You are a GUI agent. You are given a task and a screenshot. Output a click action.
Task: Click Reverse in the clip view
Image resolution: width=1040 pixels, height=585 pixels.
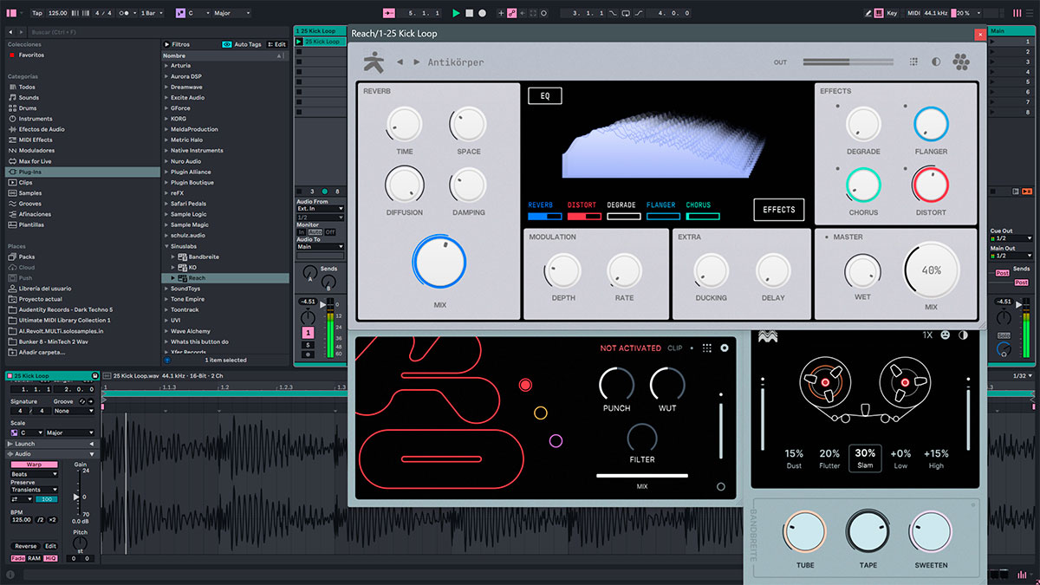point(26,546)
